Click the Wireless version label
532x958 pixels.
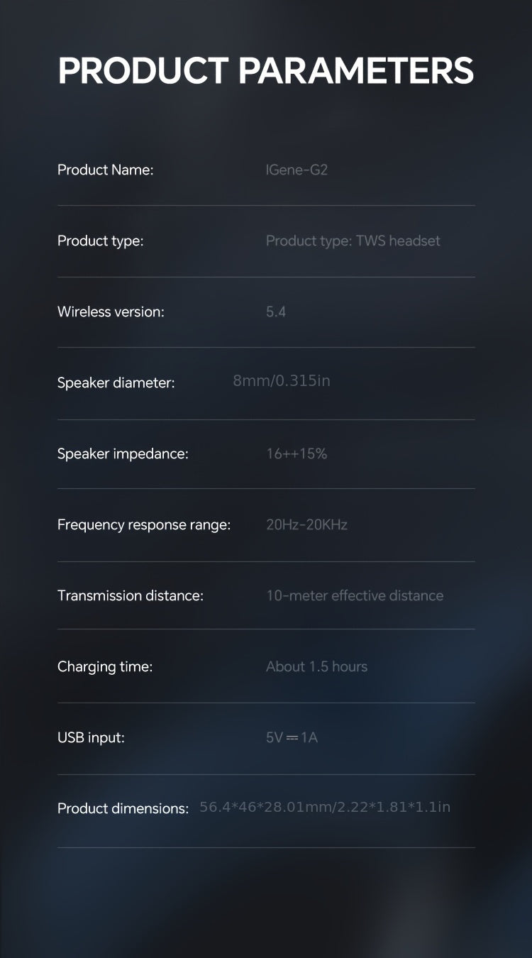click(x=111, y=312)
